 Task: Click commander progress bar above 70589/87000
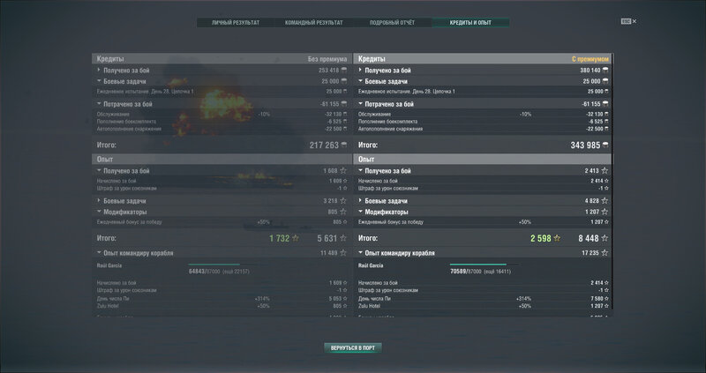point(477,264)
